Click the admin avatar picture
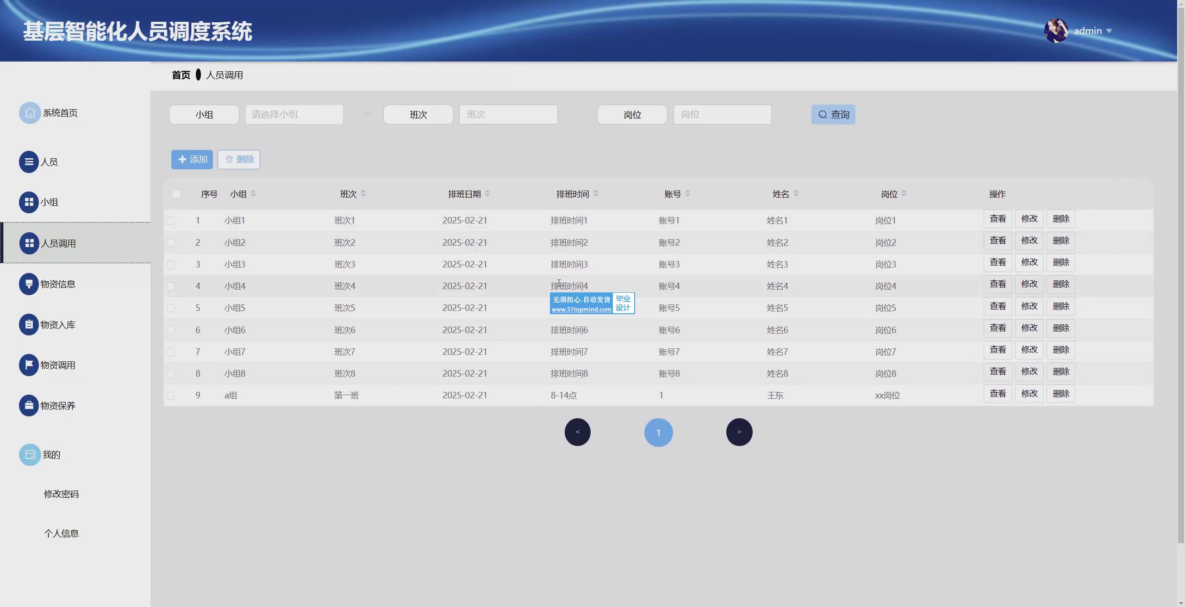The width and height of the screenshot is (1185, 607). click(x=1056, y=31)
